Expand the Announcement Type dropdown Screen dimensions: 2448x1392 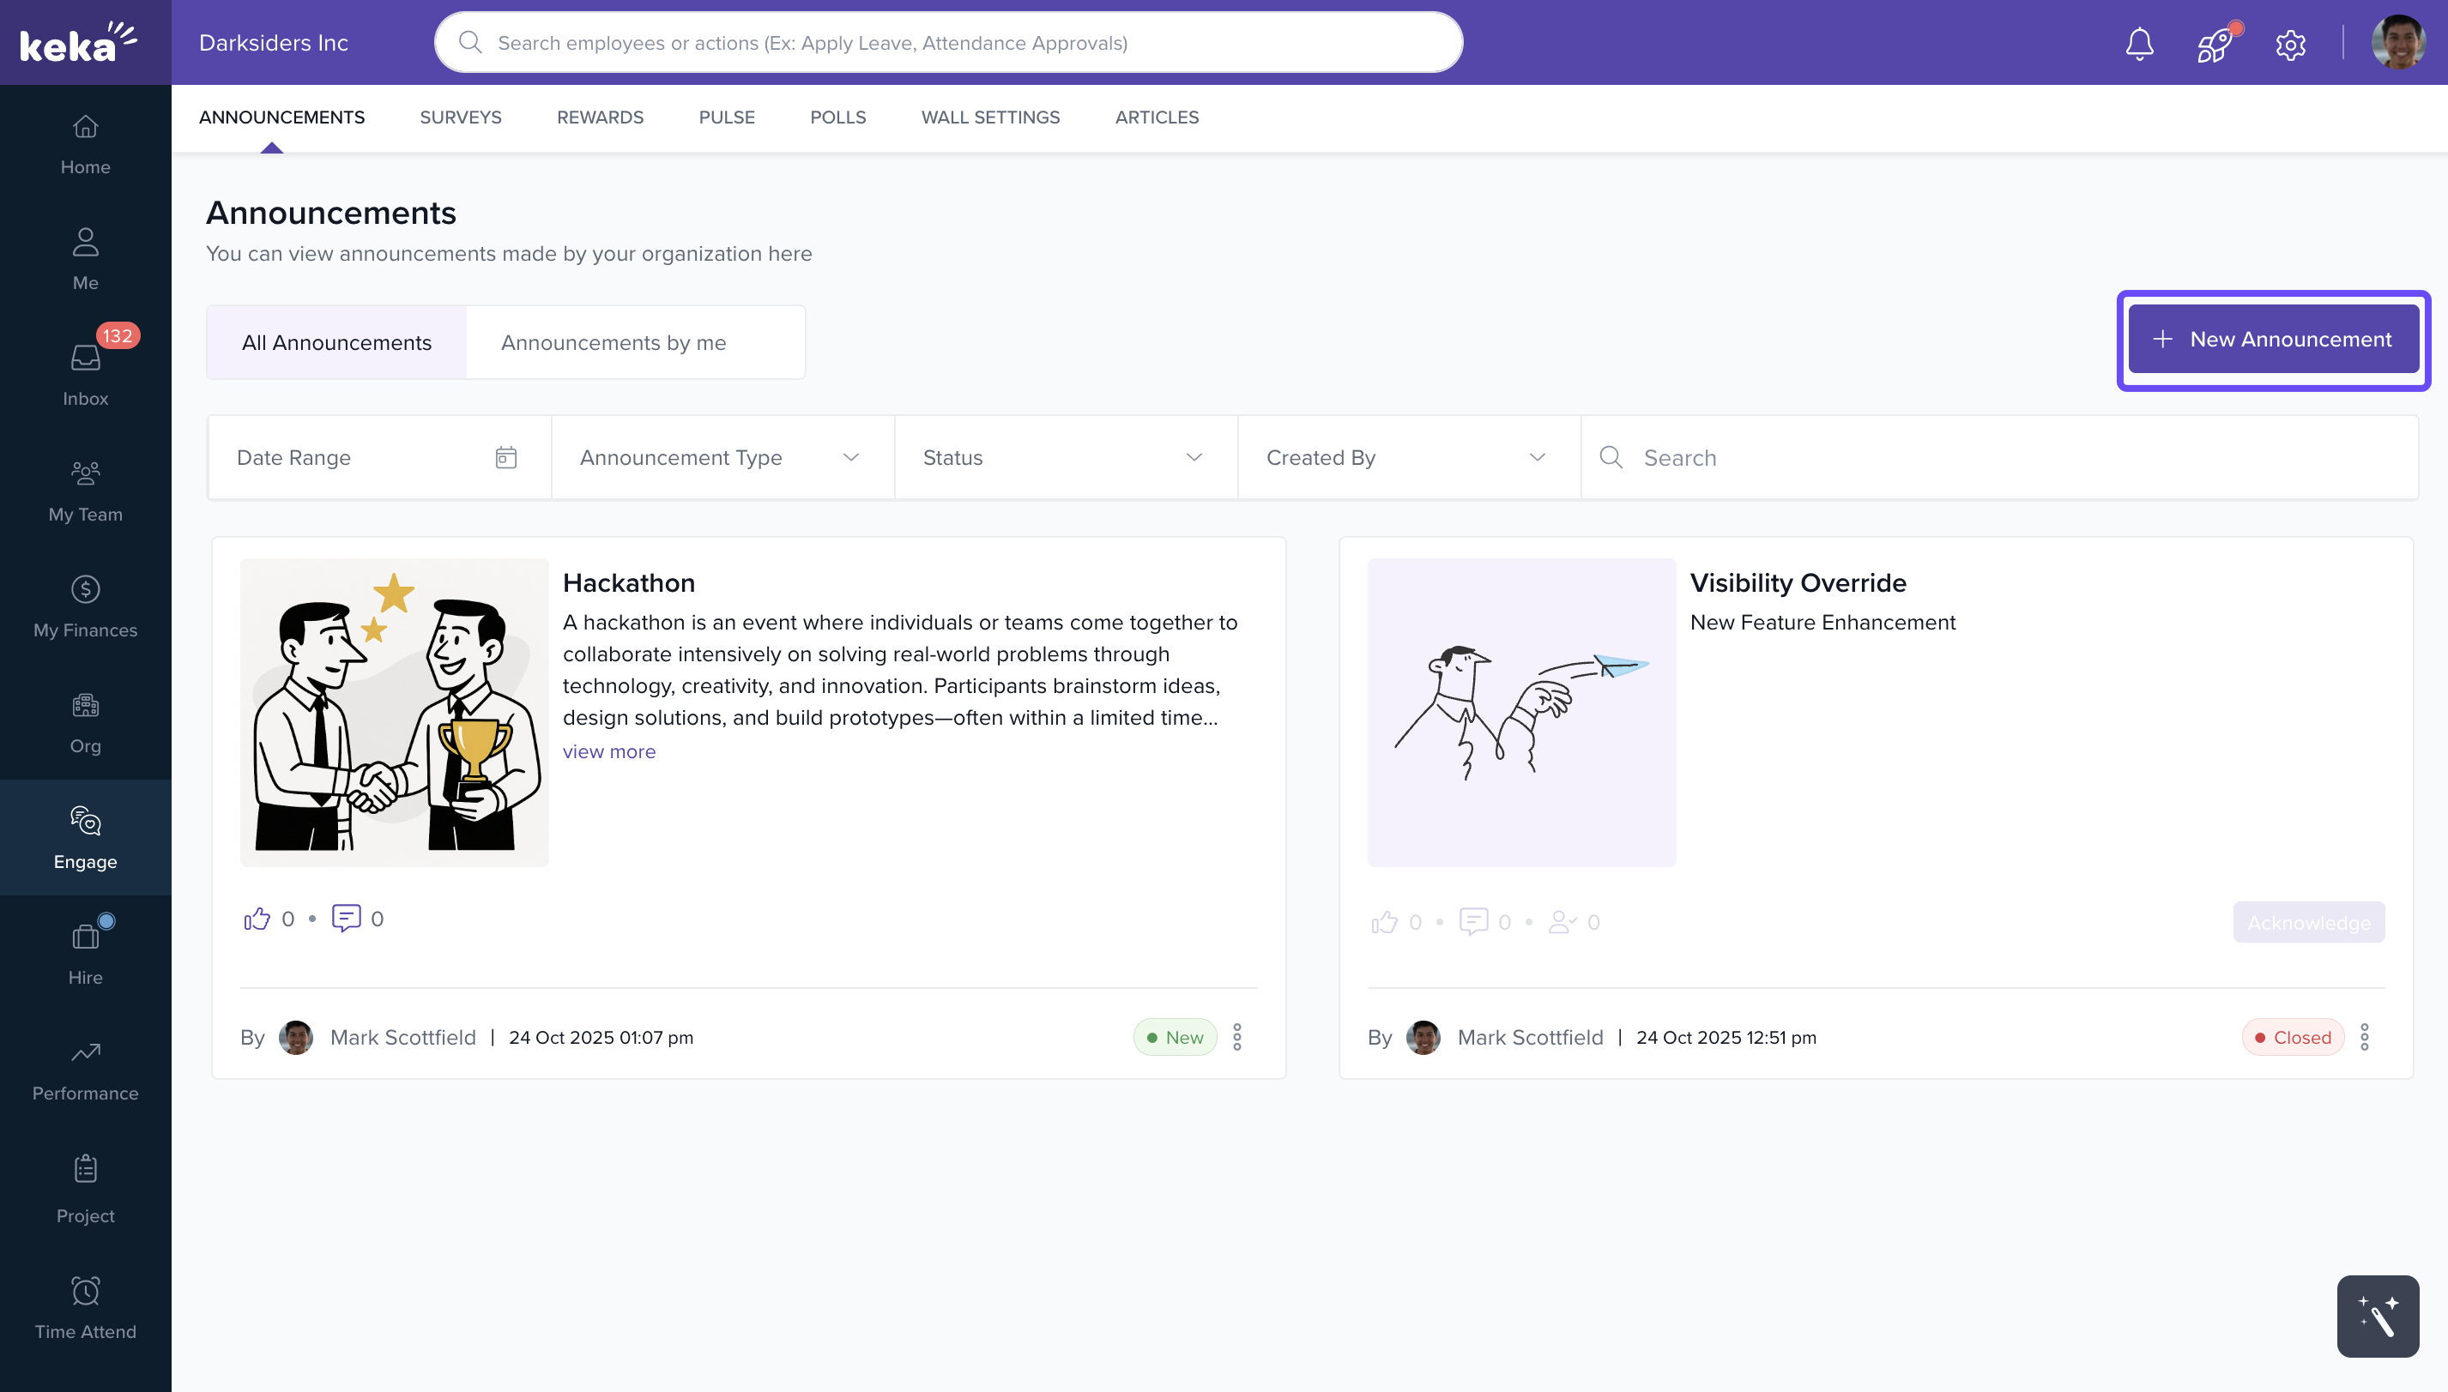point(722,458)
